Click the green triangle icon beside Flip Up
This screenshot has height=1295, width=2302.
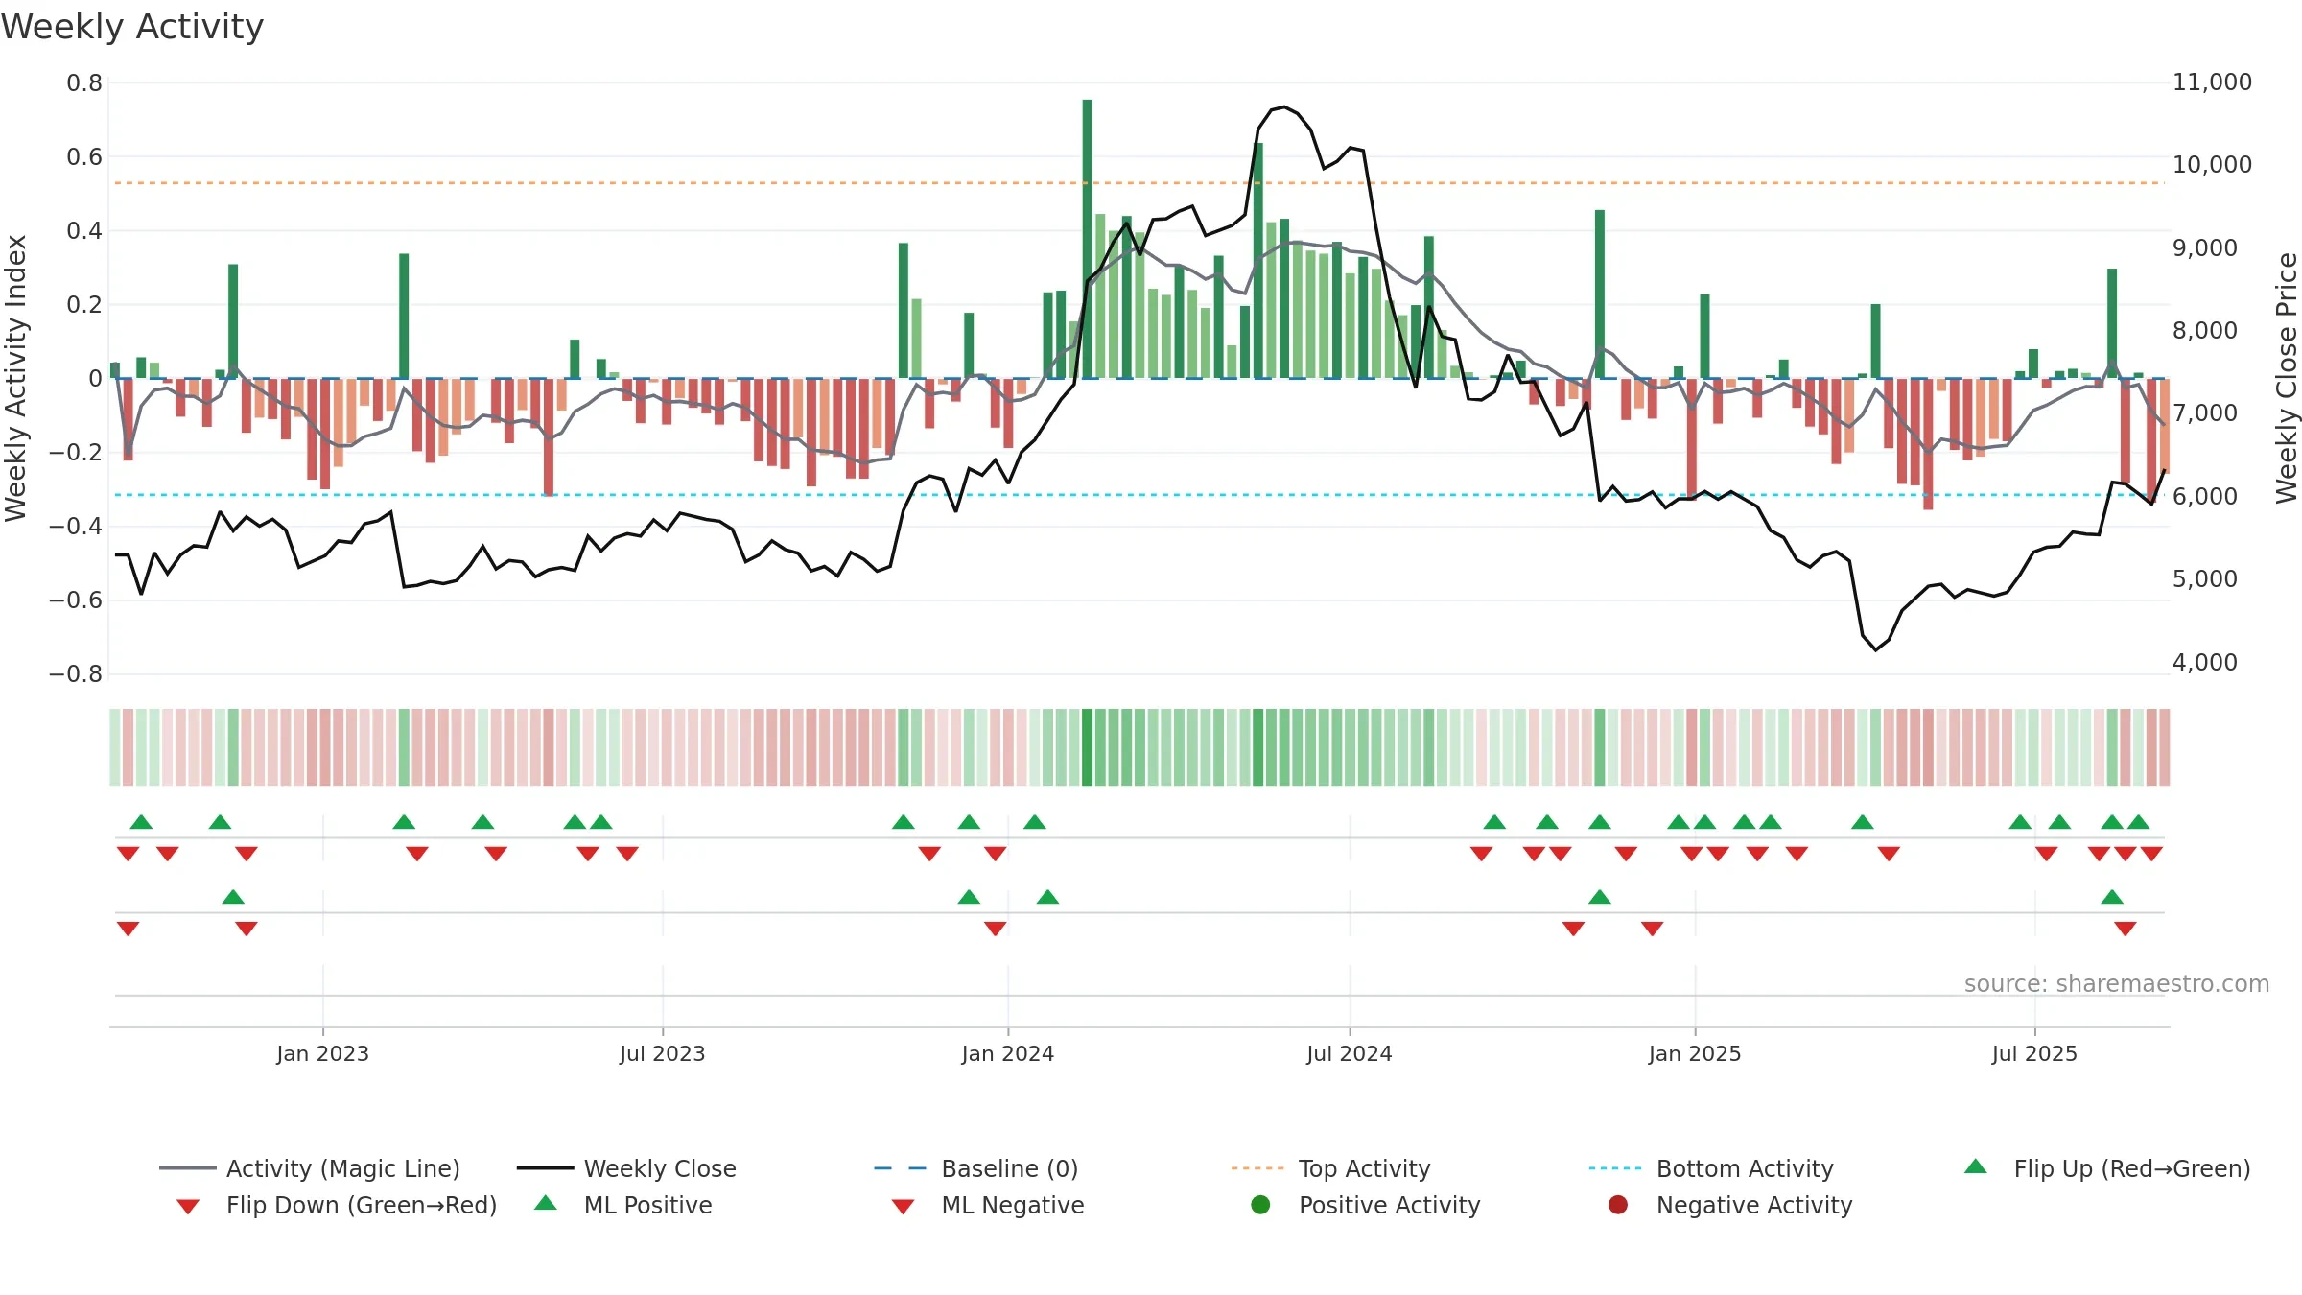click(x=1976, y=1166)
